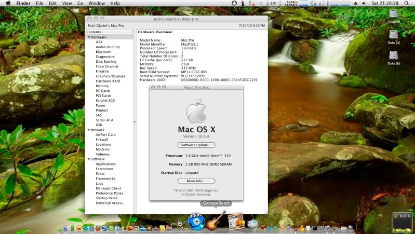Viewport: 415px width, 234px height.
Task: Select Bluetooth under Hardware
Action: click(x=103, y=52)
